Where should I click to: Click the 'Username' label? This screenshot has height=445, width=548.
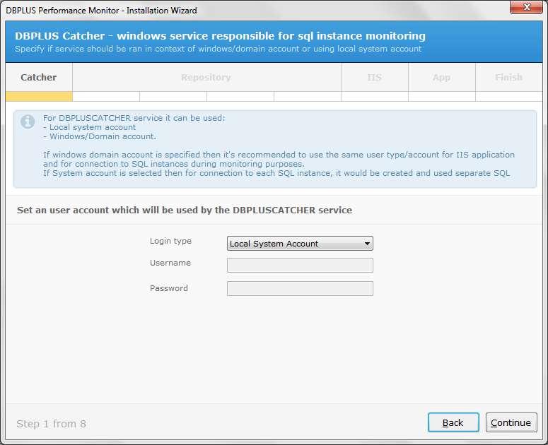pyautogui.click(x=170, y=263)
